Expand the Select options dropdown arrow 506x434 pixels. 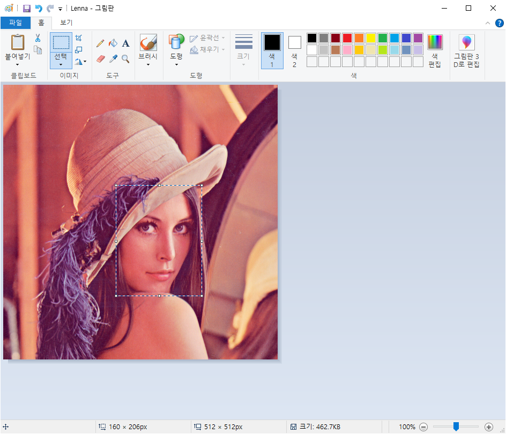point(61,64)
